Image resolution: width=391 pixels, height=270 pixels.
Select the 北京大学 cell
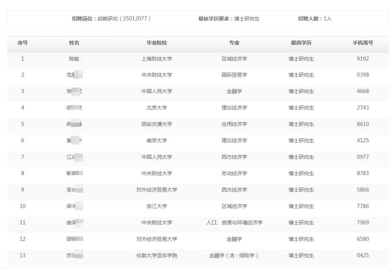pyautogui.click(x=157, y=108)
